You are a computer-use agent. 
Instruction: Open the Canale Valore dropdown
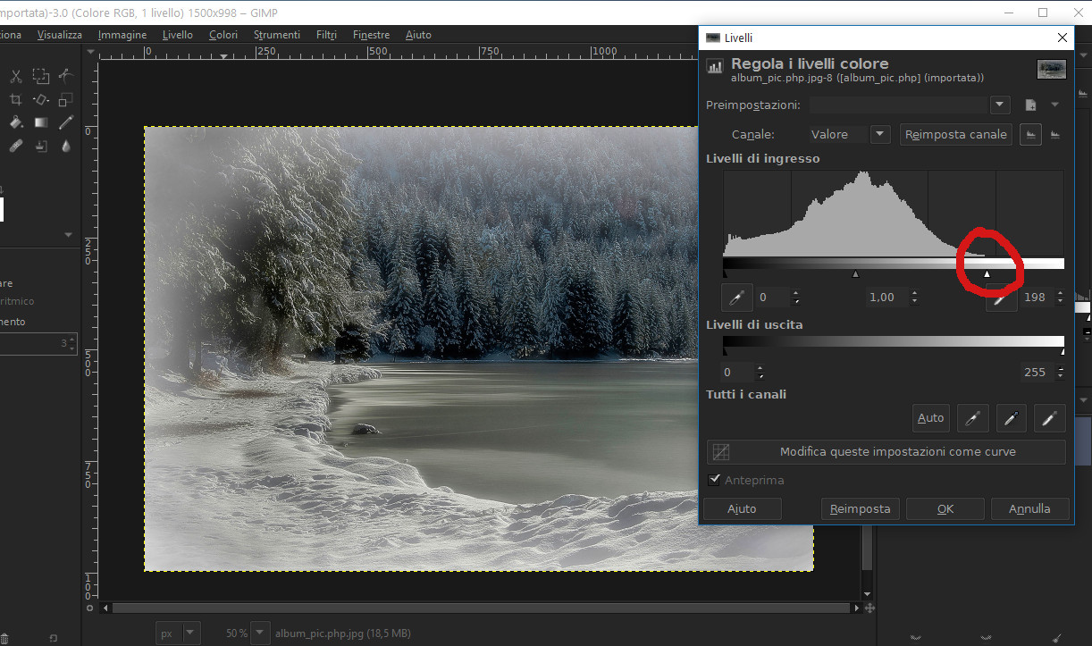[880, 135]
